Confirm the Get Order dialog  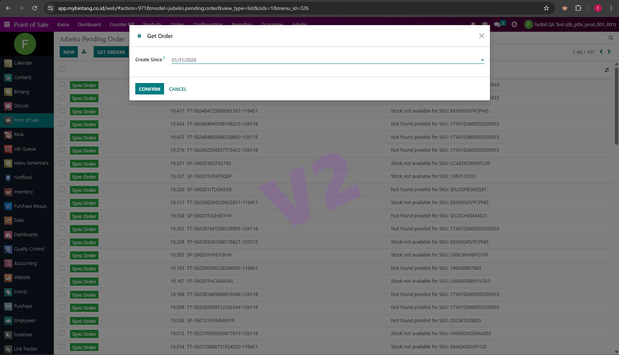click(x=150, y=89)
